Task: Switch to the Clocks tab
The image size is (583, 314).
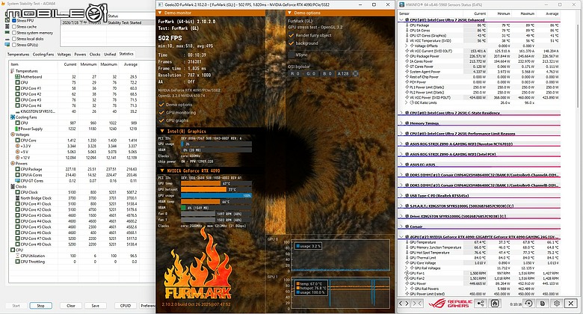Action: [95, 55]
